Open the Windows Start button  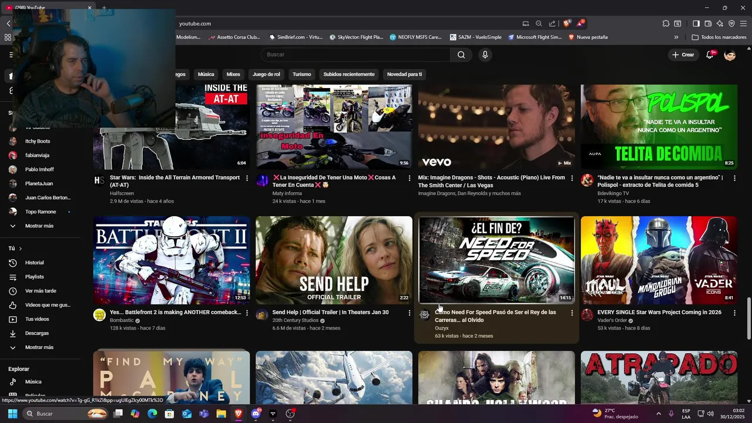click(x=12, y=414)
